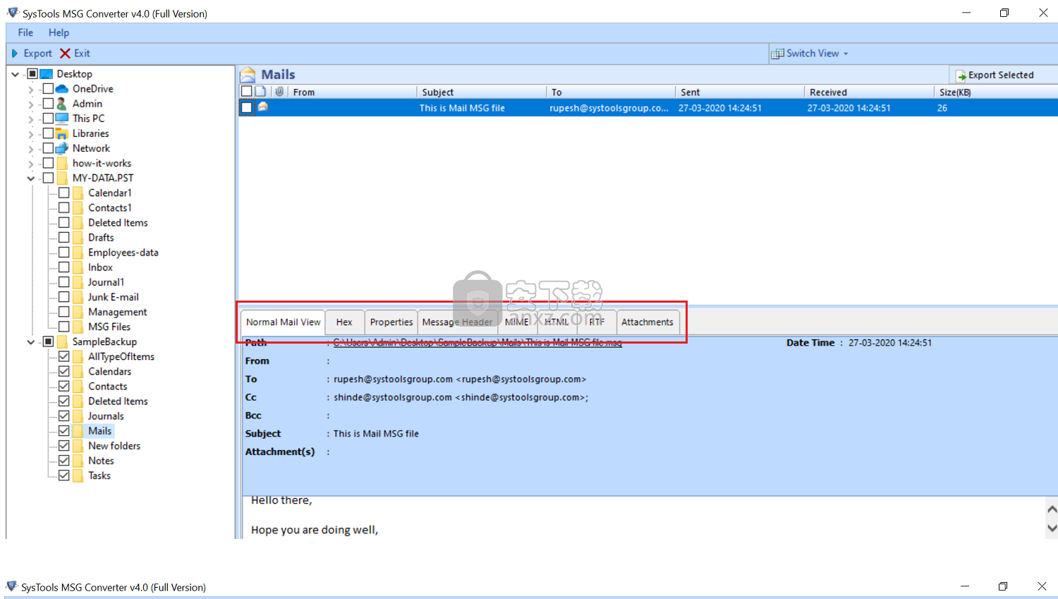Select the Junk E-mail folder
Screen dimensions: 1058x599
tap(113, 297)
